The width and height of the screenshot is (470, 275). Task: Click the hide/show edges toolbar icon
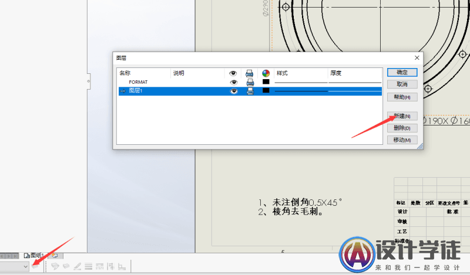(x=110, y=266)
